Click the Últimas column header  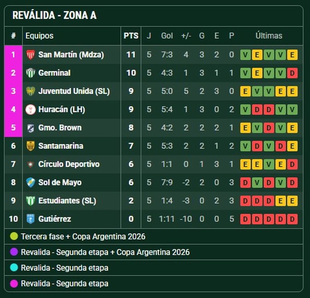click(x=269, y=35)
